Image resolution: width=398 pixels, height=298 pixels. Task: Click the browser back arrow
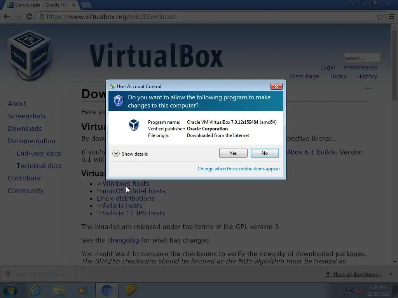[x=7, y=17]
